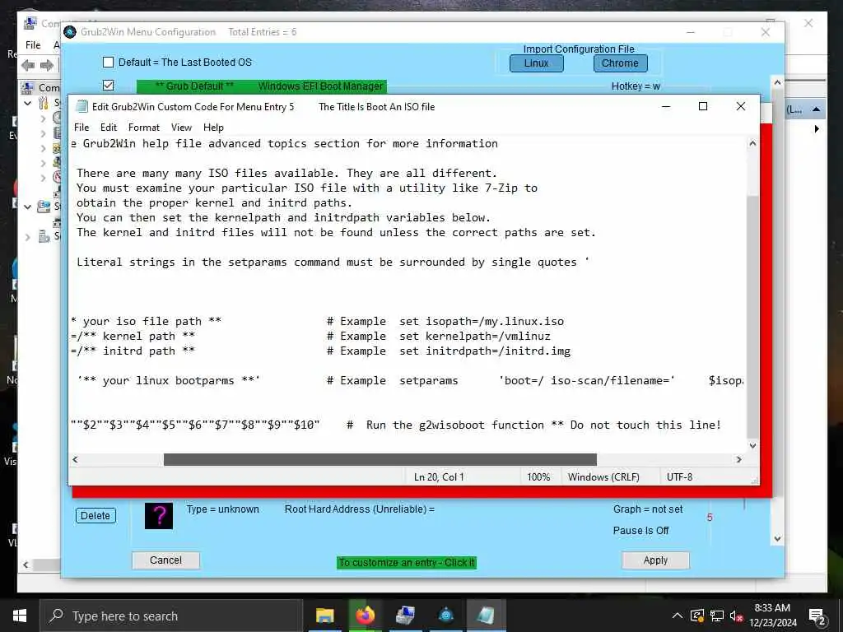Switch to Notepad on the taskbar
Viewport: 843px width, 632px height.
(x=486, y=616)
